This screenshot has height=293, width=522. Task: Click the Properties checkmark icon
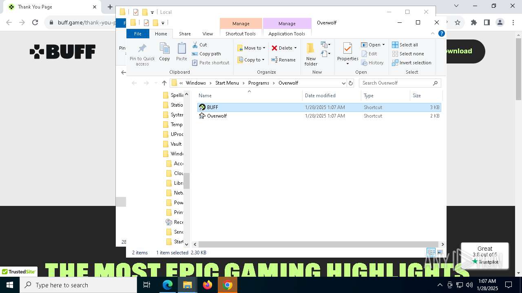tap(347, 49)
